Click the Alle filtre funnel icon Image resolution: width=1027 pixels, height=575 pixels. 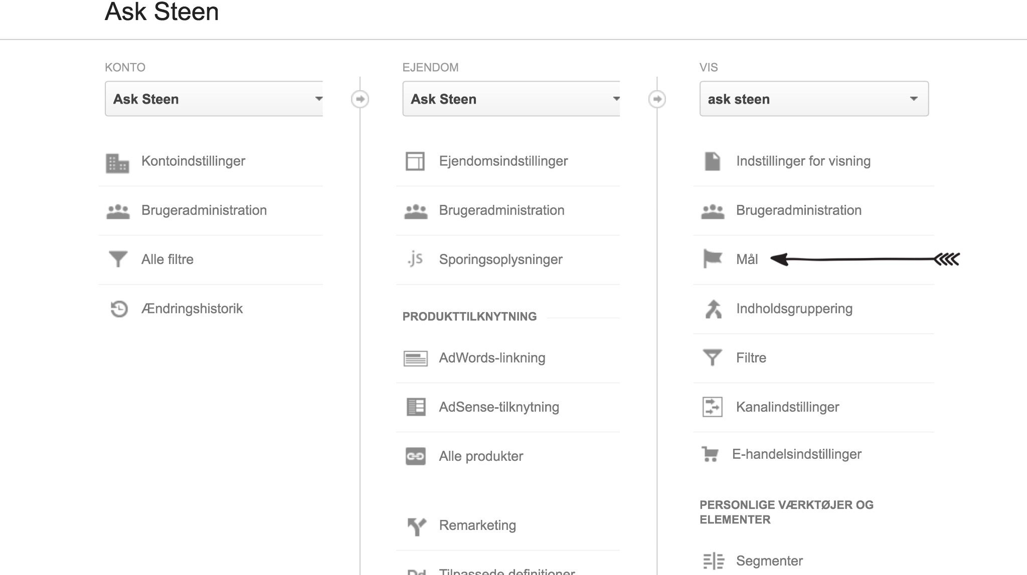point(118,259)
